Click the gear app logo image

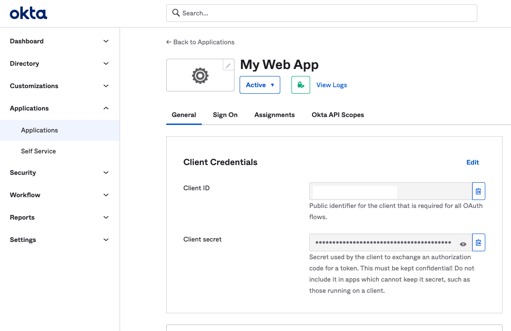click(x=200, y=76)
